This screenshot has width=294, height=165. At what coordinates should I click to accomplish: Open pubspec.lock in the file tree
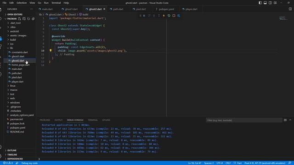17,123
